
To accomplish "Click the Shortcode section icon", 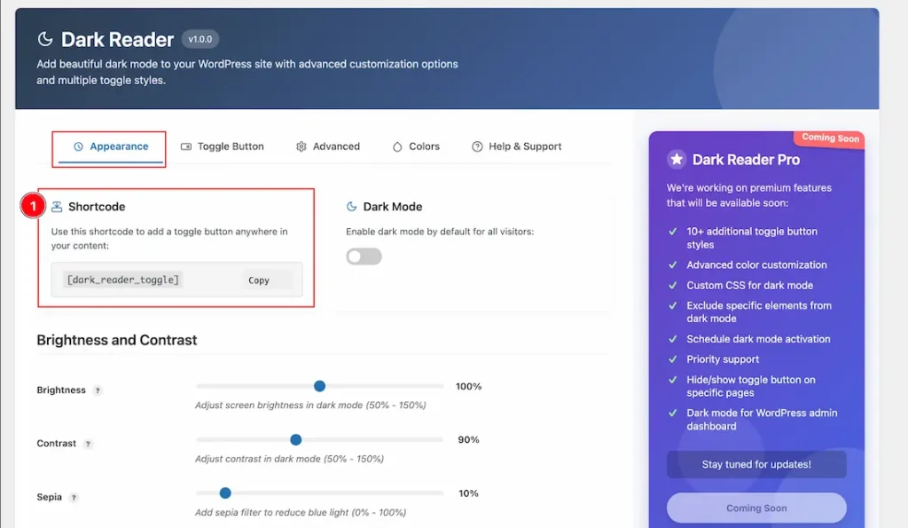I will point(57,207).
